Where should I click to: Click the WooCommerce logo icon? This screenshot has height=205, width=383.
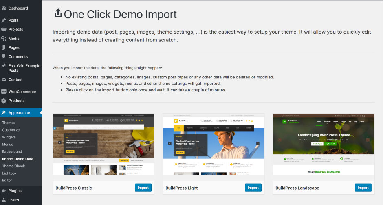click(4, 92)
